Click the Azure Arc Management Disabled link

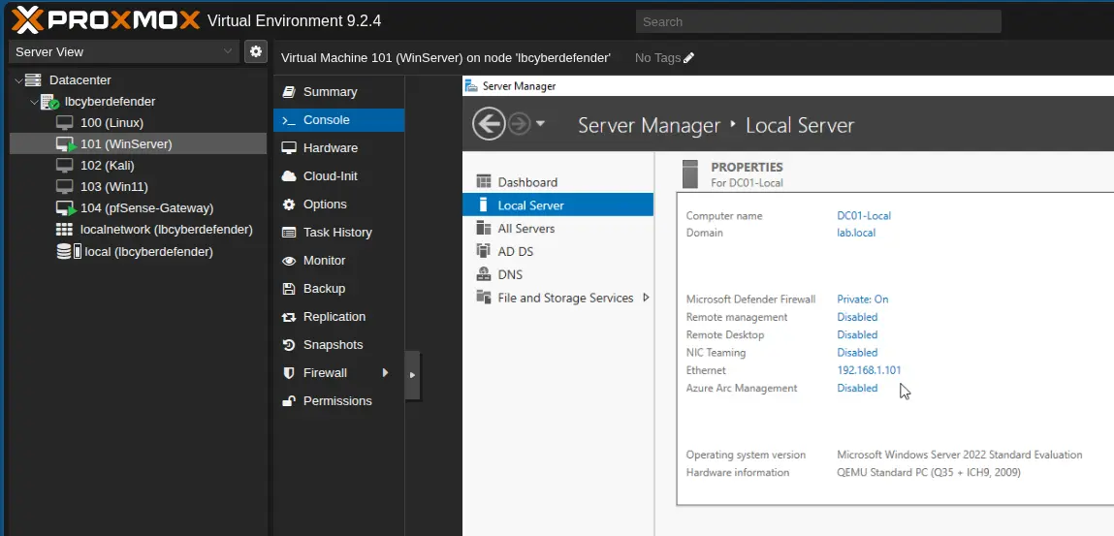(x=857, y=389)
